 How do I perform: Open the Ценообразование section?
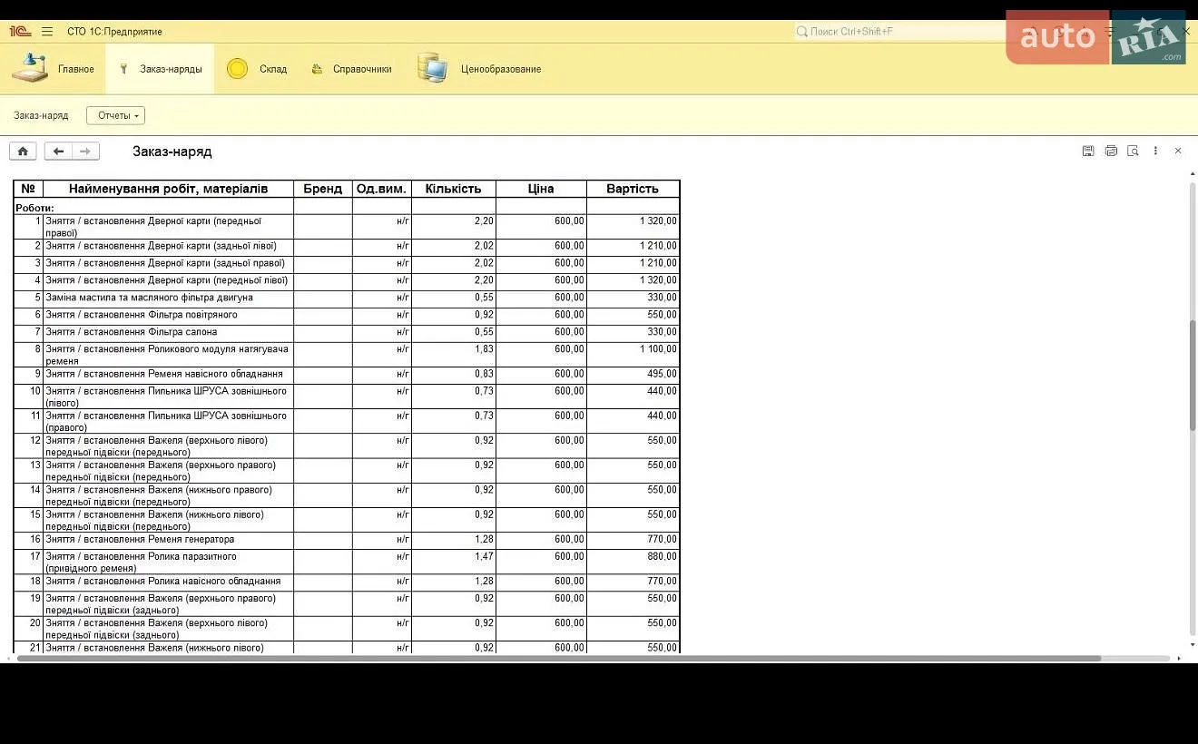click(x=479, y=69)
